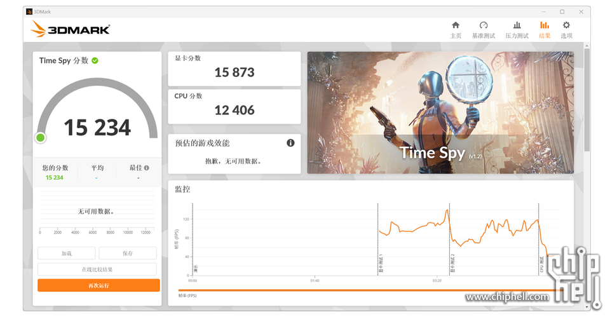This screenshot has height=319, width=610.
Task: Click the vertical scrollbar thumb
Action: [587, 100]
